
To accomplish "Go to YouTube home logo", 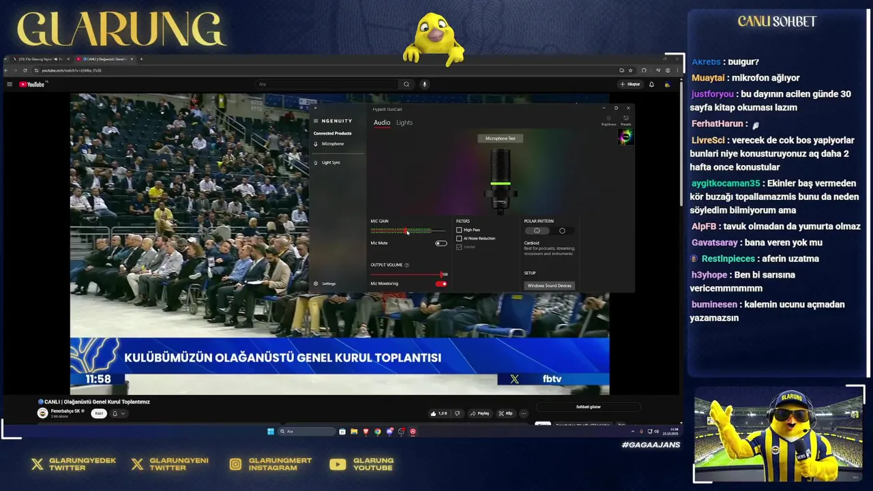I will coord(32,85).
